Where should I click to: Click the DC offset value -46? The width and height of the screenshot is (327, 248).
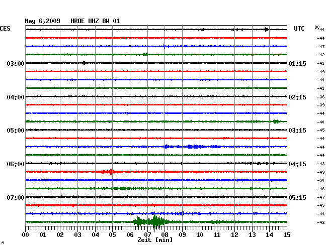pyautogui.click(x=321, y=189)
